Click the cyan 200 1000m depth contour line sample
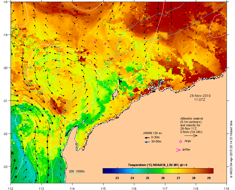Screen dimensions: 235x190 point(75,174)
